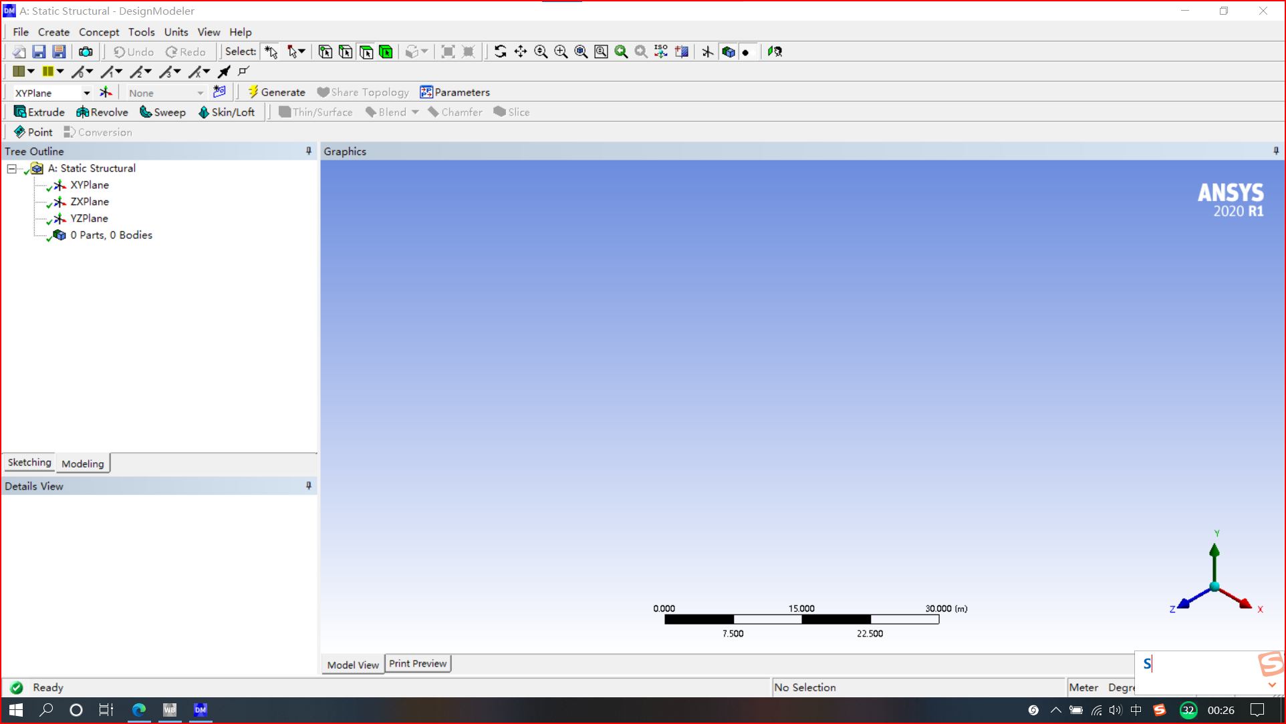Click the New document icon

[19, 51]
